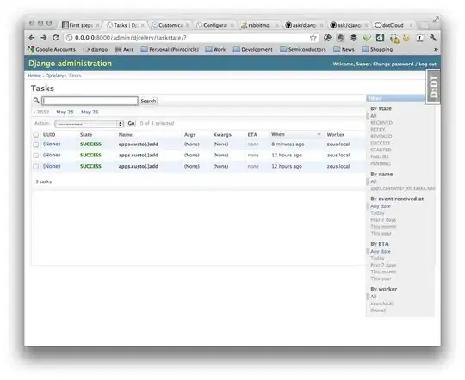Go to Home in the breadcrumb
The image size is (465, 380).
(x=34, y=76)
